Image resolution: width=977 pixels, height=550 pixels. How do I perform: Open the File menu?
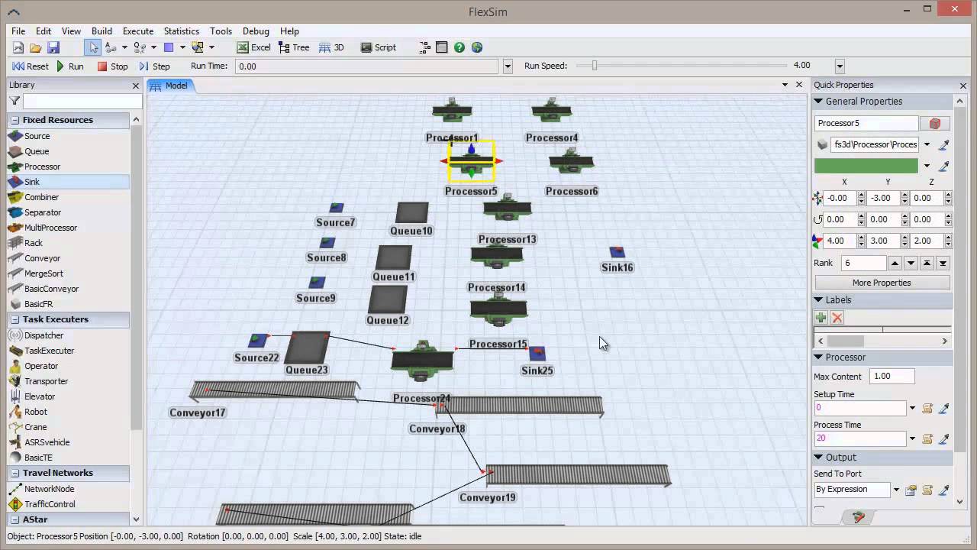(x=18, y=31)
